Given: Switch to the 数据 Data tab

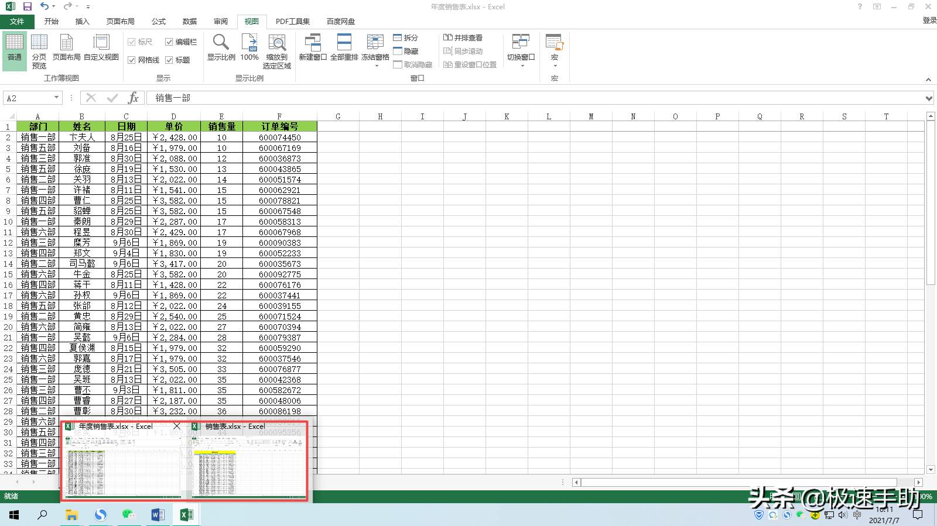Looking at the screenshot, I should (x=190, y=21).
